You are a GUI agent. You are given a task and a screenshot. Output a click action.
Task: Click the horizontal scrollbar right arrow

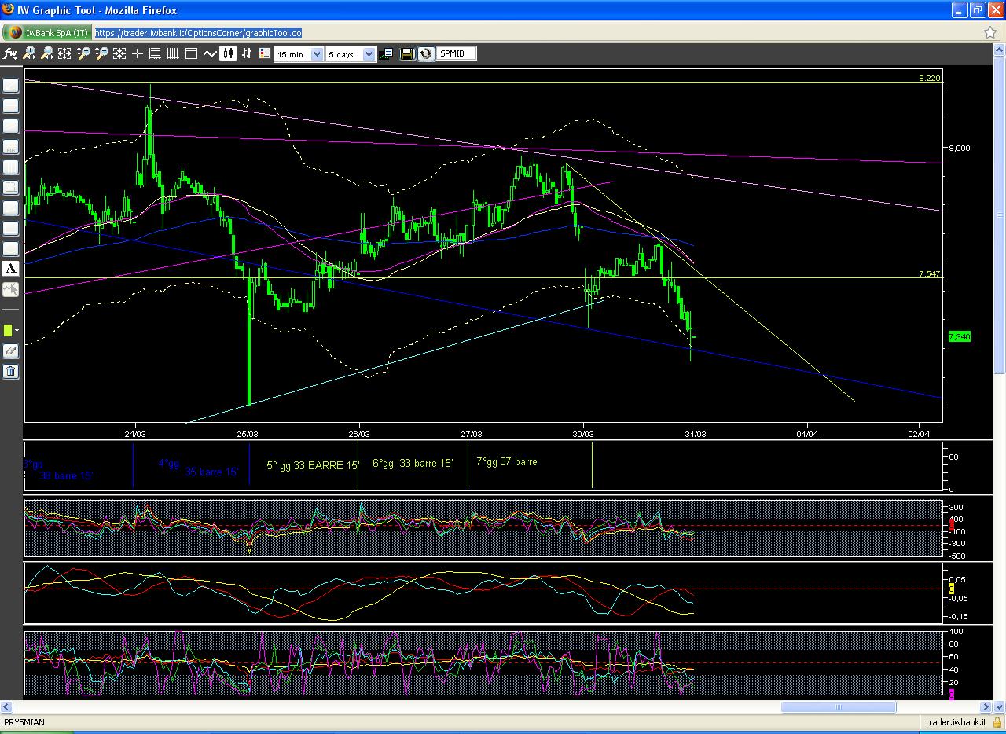(987, 706)
